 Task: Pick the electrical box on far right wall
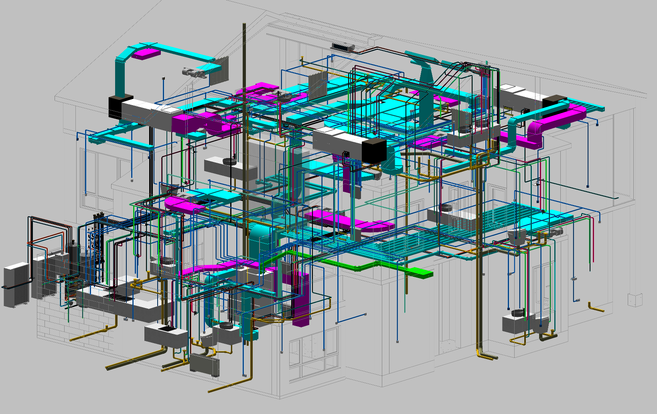[635, 300]
